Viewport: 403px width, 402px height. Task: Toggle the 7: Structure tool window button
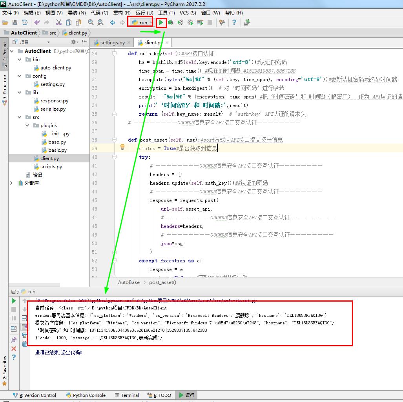coord(4,90)
